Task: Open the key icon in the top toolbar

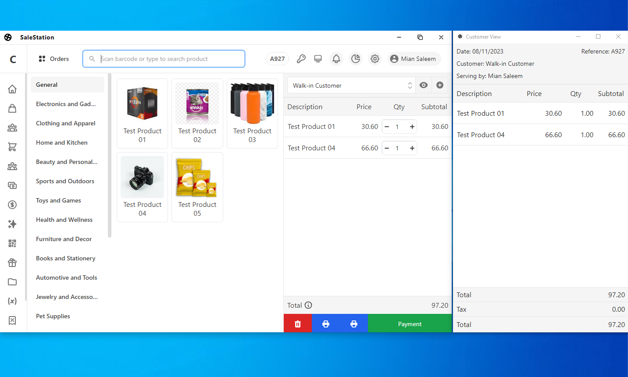Action: (x=301, y=58)
